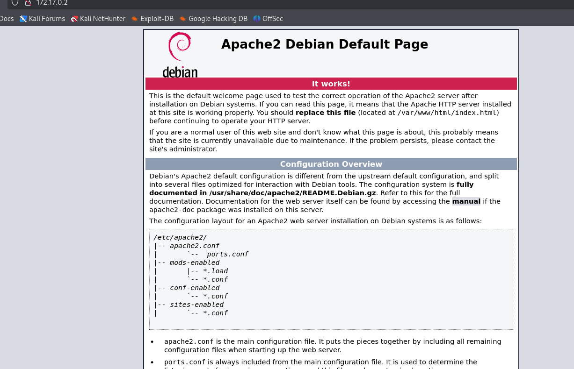Follow the manual link in Configuration Overview
Screen dimensions: 574x369
coord(466,201)
